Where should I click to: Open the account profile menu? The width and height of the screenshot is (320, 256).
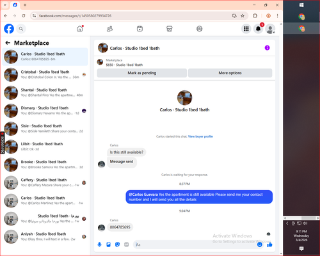pyautogui.click(x=270, y=29)
